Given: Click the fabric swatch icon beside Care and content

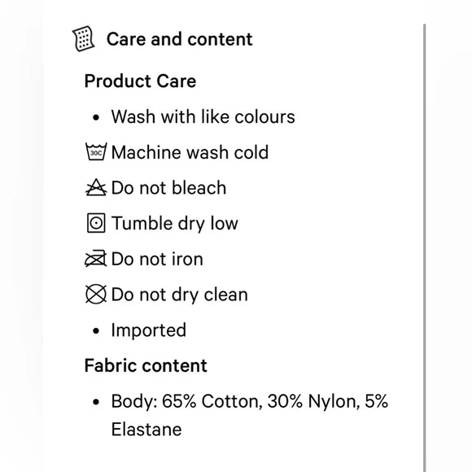Looking at the screenshot, I should click(83, 38).
